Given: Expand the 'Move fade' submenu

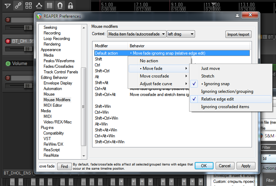Looking at the screenshot, I should [159, 68].
